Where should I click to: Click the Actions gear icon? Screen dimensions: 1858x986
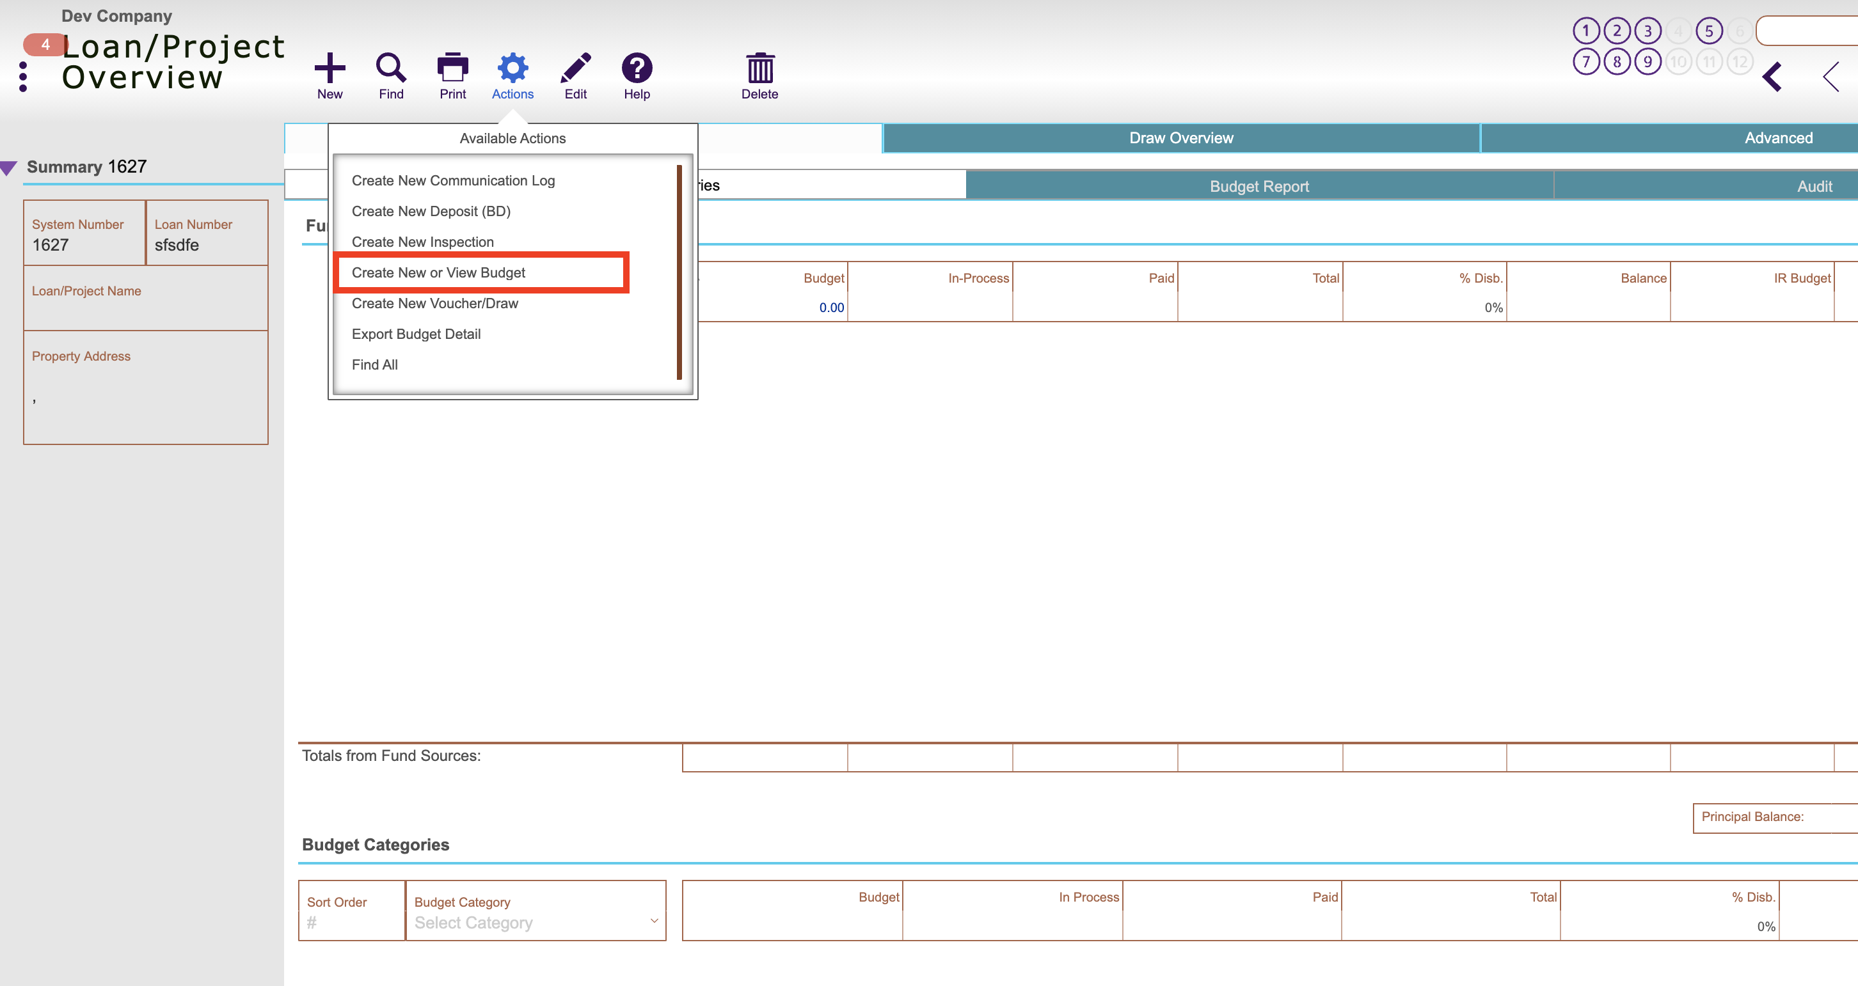click(x=512, y=68)
